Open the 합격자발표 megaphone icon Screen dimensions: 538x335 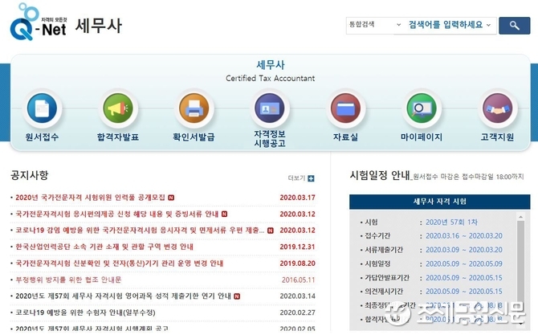[117, 109]
